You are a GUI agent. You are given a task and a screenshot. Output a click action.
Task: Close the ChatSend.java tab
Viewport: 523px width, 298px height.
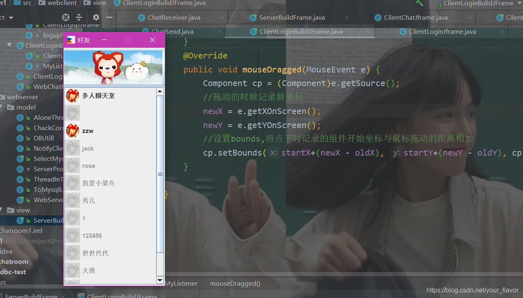point(219,32)
